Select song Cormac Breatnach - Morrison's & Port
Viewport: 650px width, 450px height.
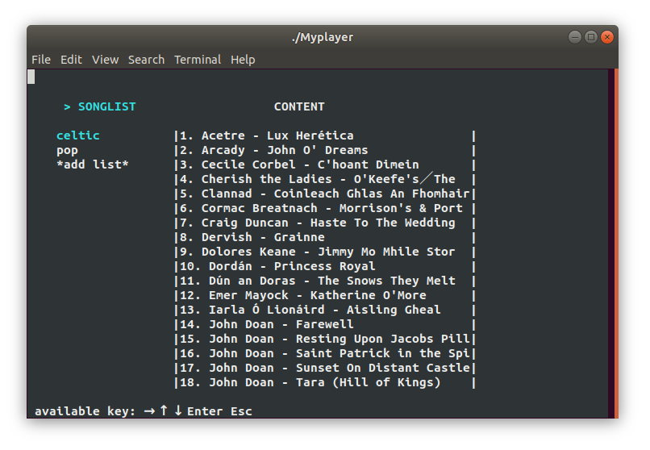(x=321, y=208)
